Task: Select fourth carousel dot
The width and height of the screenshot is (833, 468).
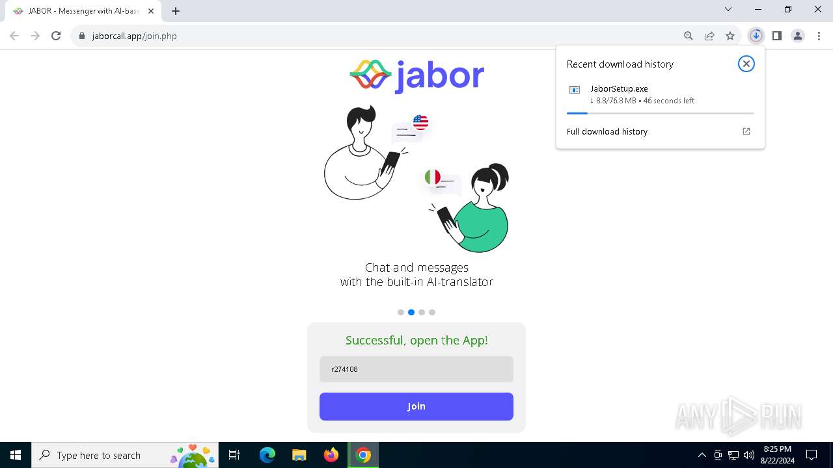Action: [432, 312]
